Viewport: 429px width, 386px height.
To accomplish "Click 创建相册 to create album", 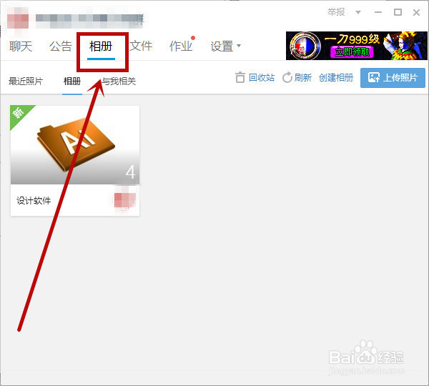I will (x=336, y=78).
